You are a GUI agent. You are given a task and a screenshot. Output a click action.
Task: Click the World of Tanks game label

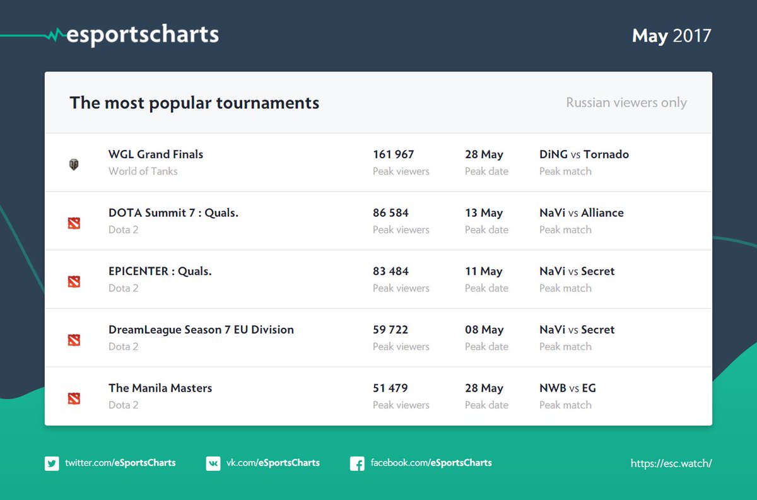pyautogui.click(x=143, y=172)
